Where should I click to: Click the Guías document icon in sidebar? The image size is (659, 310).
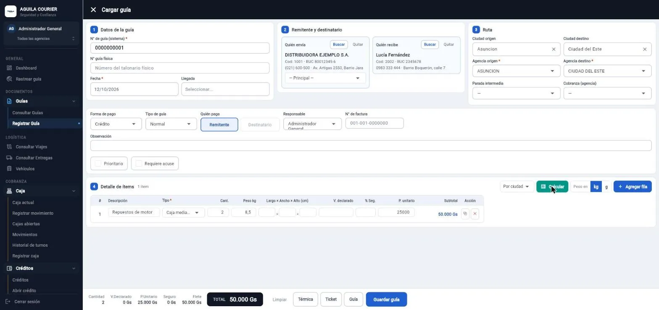(9, 101)
